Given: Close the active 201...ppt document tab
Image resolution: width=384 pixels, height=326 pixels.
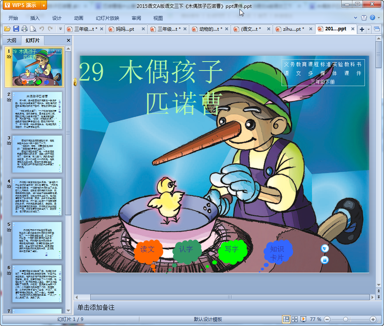Looking at the screenshot, I should [x=353, y=29].
